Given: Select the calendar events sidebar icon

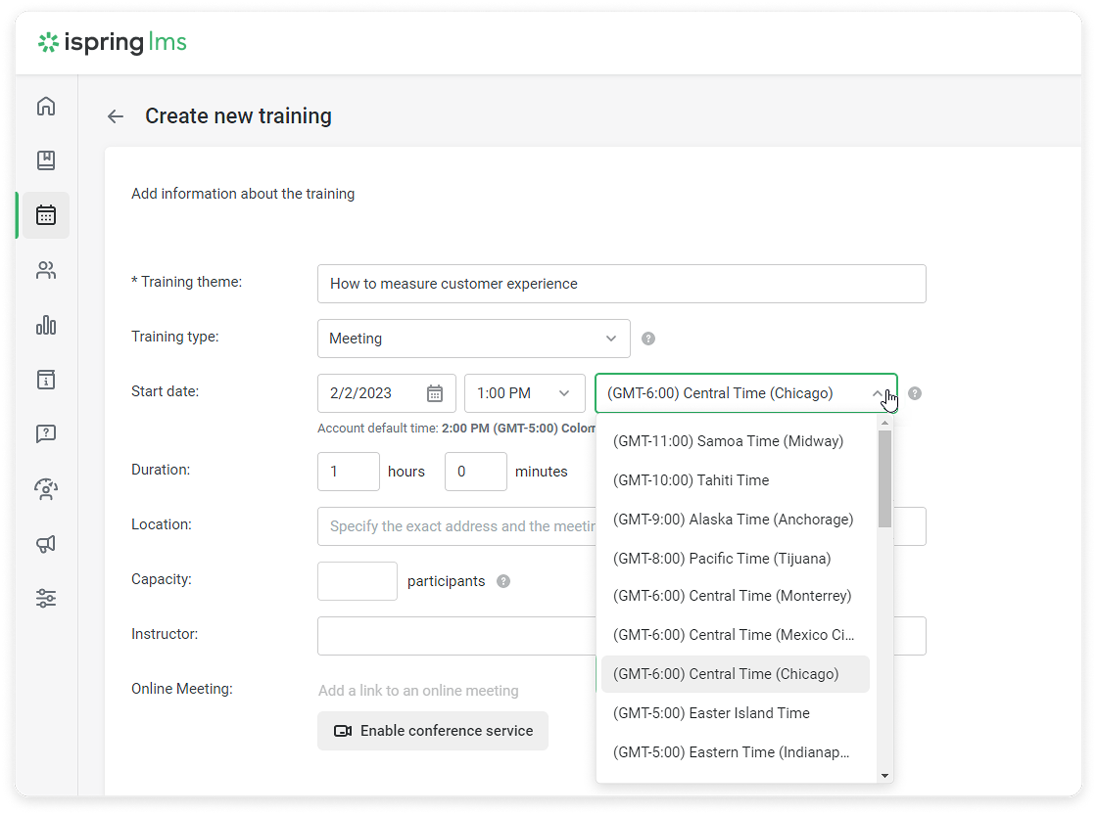Looking at the screenshot, I should (x=46, y=215).
